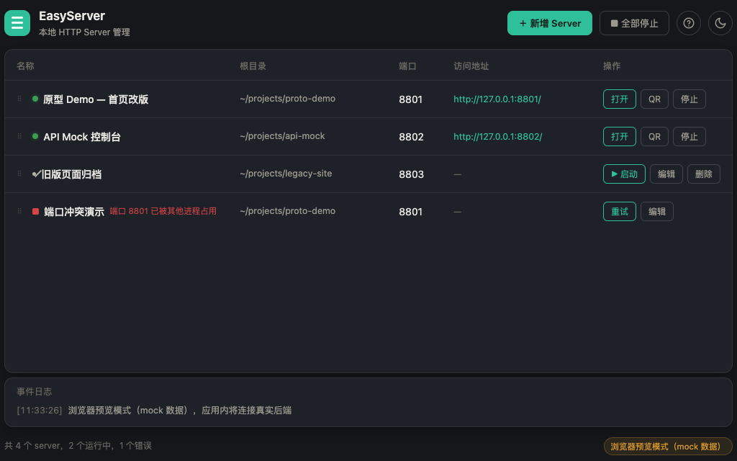Screen dimensions: 737x461
Task: Click the 8801 port cell of 原型 Demo
Action: click(x=411, y=99)
